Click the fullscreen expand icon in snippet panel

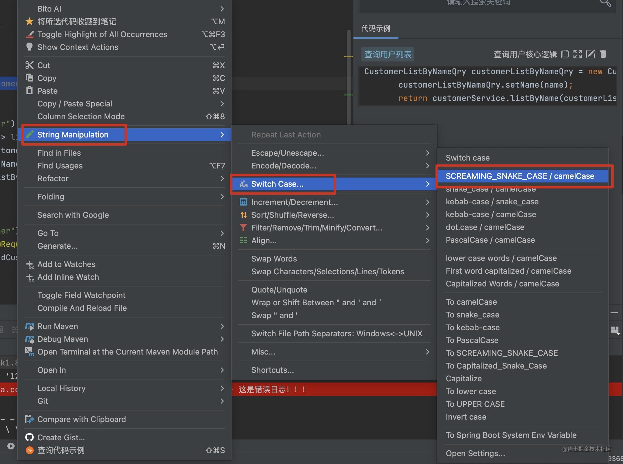[577, 54]
